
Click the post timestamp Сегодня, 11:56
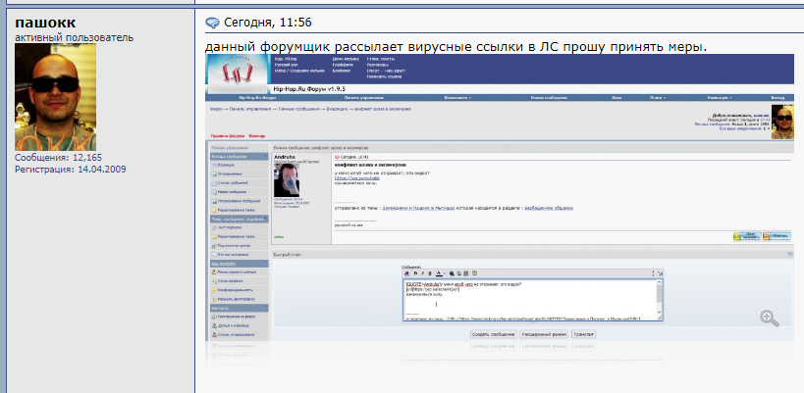268,23
